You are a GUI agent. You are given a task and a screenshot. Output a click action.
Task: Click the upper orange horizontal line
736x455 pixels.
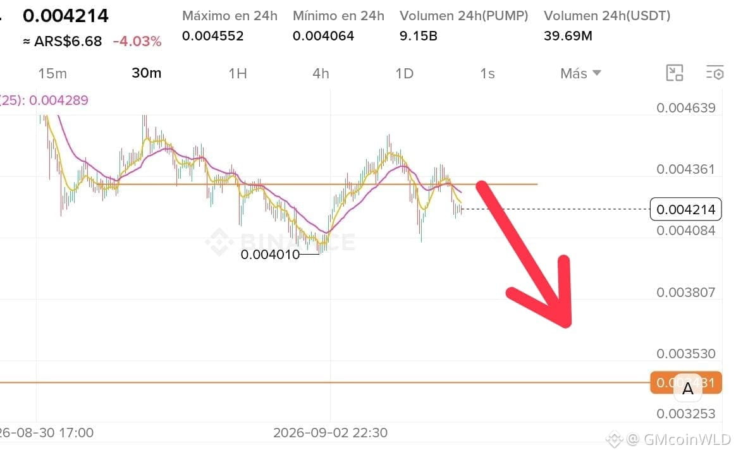pyautogui.click(x=324, y=185)
